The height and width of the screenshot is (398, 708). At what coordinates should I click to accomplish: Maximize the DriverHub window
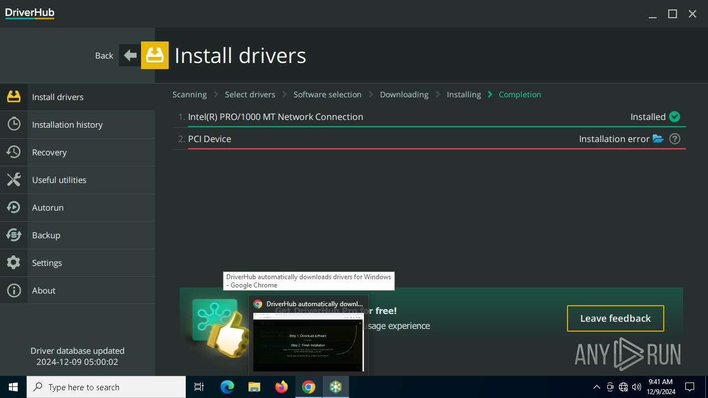pos(673,14)
